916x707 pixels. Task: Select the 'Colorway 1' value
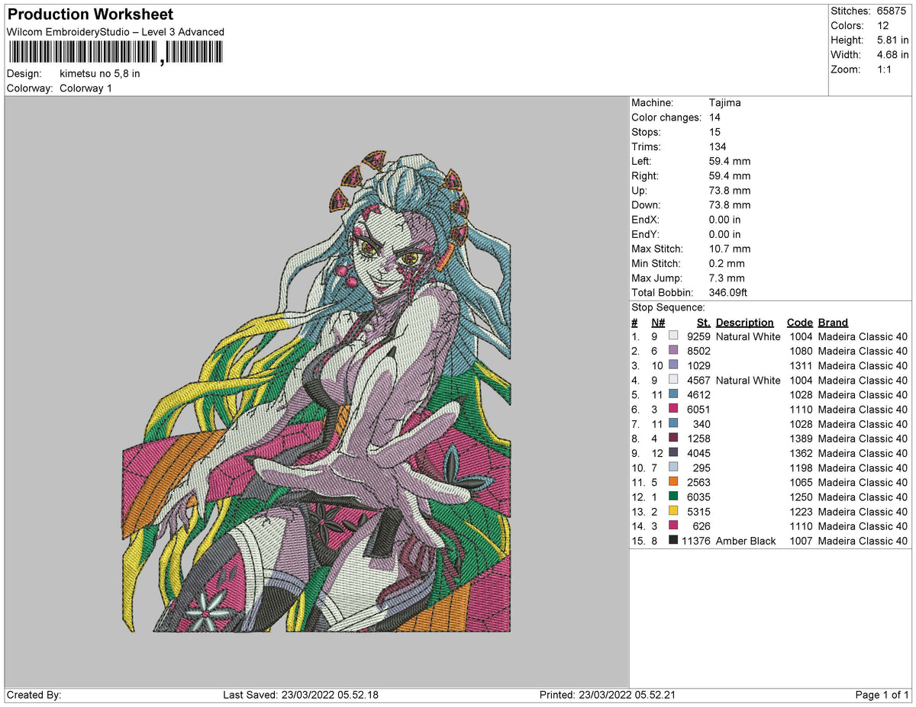(85, 88)
